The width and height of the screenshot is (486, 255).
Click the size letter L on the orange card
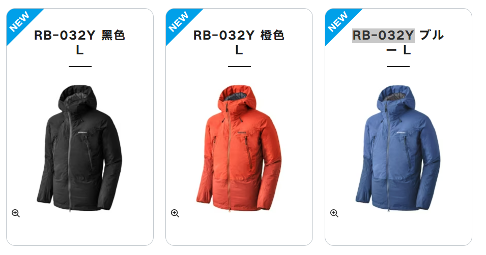pyautogui.click(x=239, y=50)
